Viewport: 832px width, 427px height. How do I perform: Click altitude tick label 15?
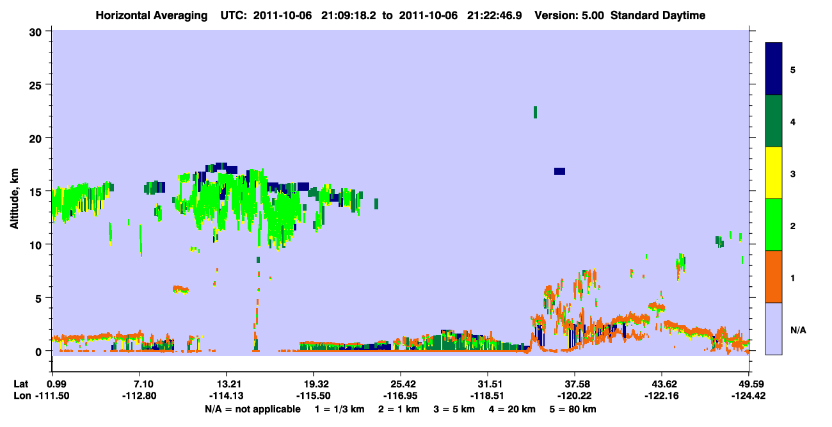tap(36, 191)
